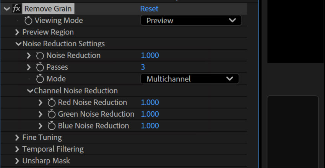This screenshot has height=168, width=325.
Task: Toggle the Red Noise Reduction stopwatch
Action: pos(52,103)
